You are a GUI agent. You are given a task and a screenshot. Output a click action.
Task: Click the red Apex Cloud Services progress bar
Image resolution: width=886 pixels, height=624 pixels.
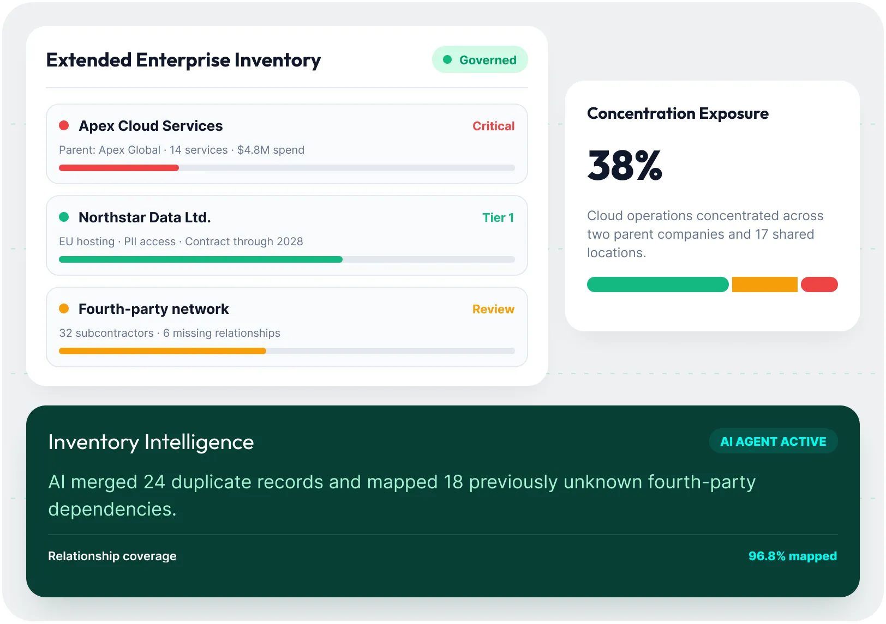[119, 168]
